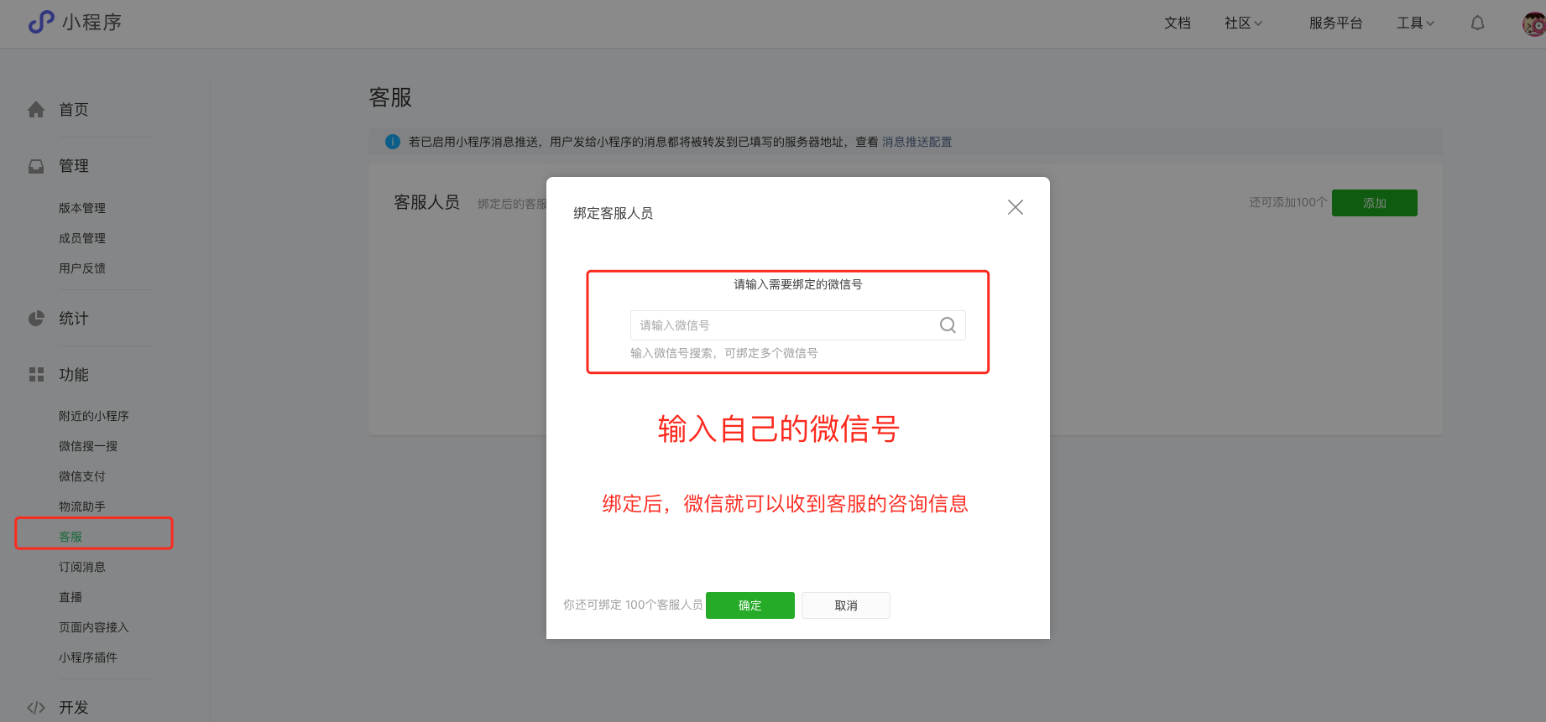
Task: Open the notification bell
Action: click(x=1477, y=23)
